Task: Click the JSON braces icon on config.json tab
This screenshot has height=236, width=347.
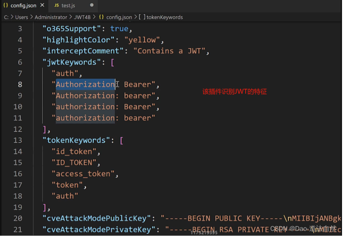Action: pos(6,6)
